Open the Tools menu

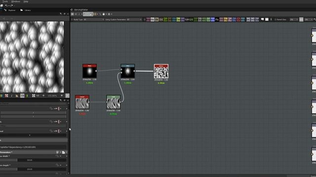(5, 1)
